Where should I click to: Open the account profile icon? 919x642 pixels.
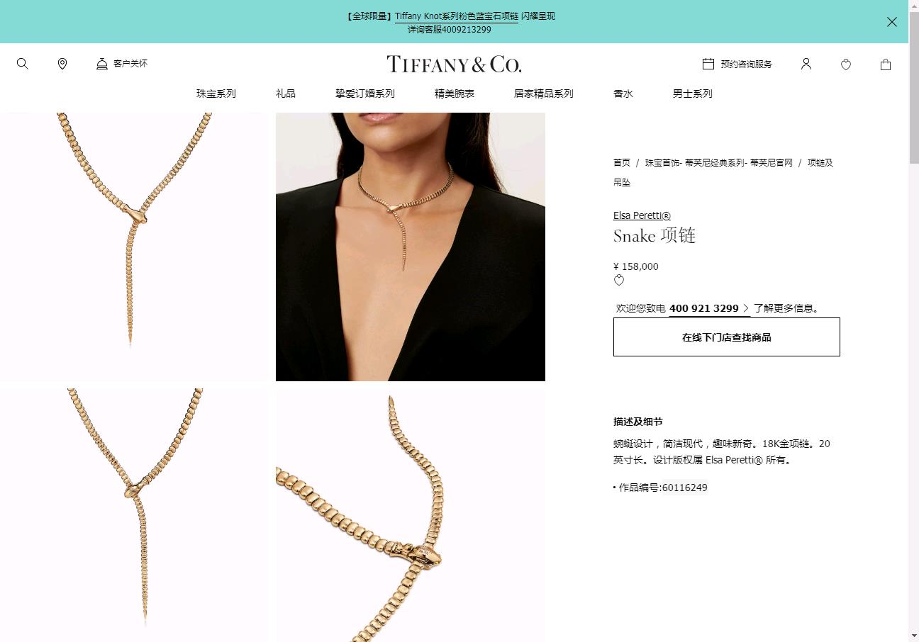point(806,64)
